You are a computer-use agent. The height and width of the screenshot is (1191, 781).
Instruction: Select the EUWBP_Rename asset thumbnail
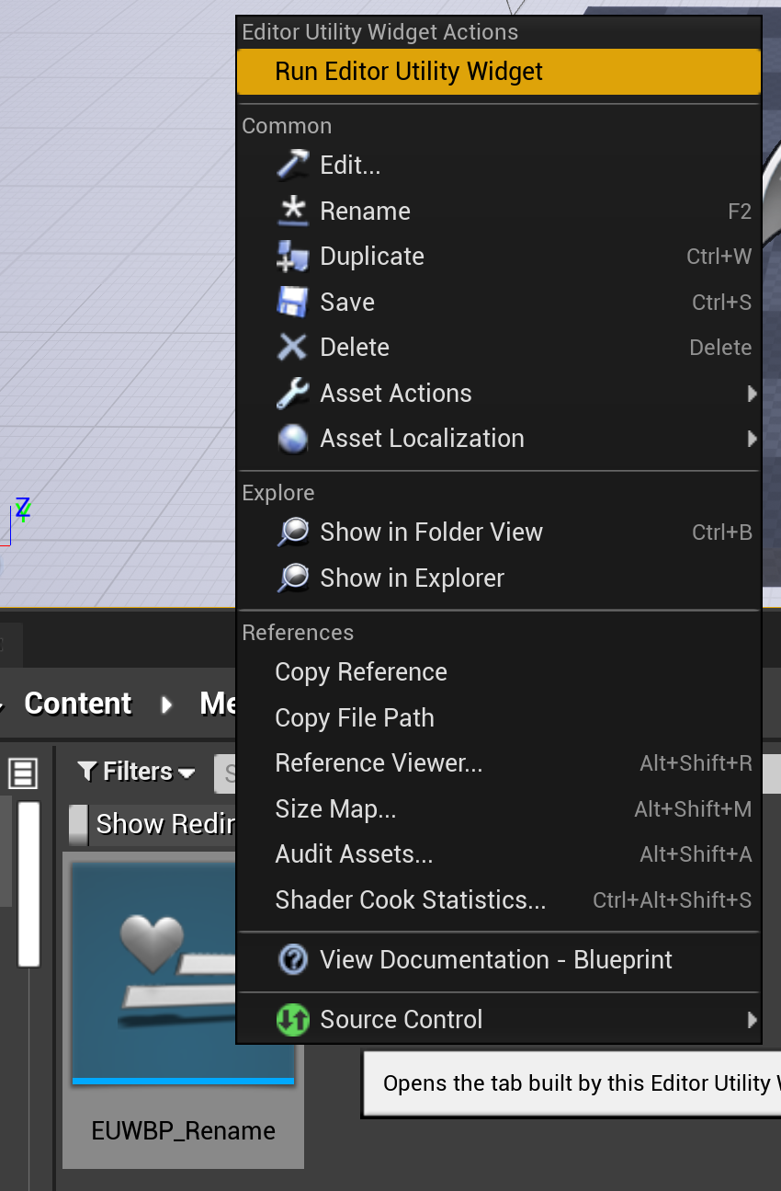pos(183,968)
